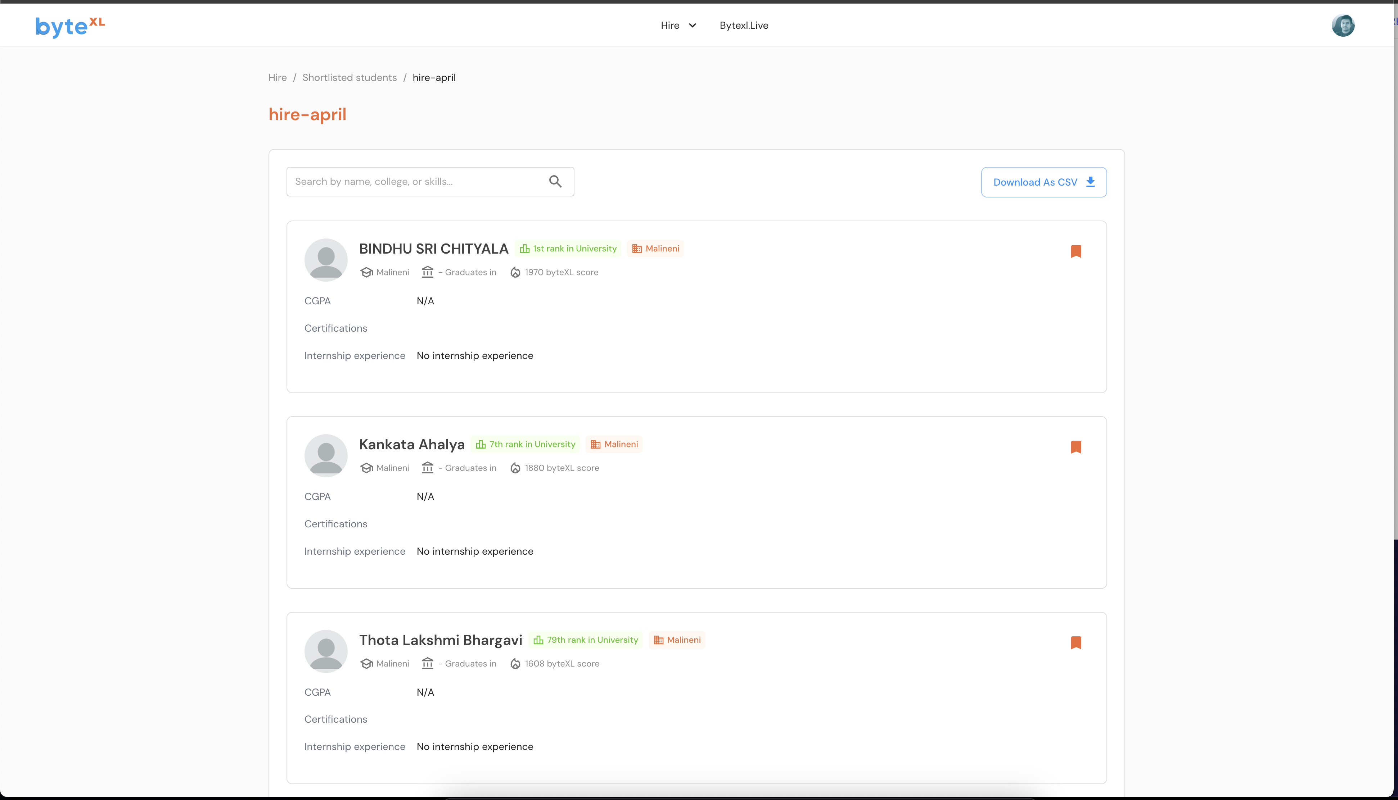Click rank chart icon on Bindhu's badge
This screenshot has height=800, width=1398.
pos(524,248)
